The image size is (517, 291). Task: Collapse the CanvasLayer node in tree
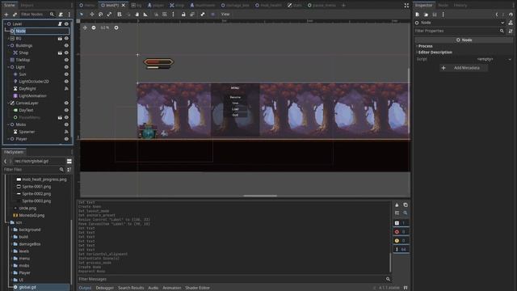(8, 103)
